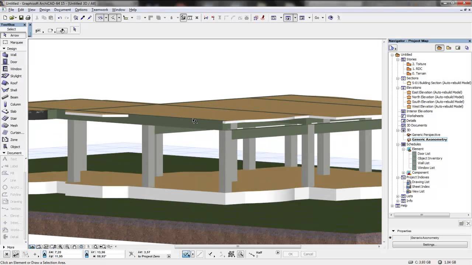The width and height of the screenshot is (472, 265).
Task: Expand the Help tree node
Action: pyautogui.click(x=392, y=206)
